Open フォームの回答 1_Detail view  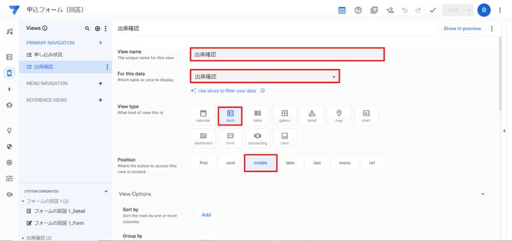[x=60, y=211]
